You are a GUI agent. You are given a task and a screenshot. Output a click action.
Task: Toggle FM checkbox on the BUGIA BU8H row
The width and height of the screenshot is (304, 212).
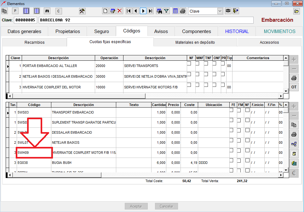point(239,160)
